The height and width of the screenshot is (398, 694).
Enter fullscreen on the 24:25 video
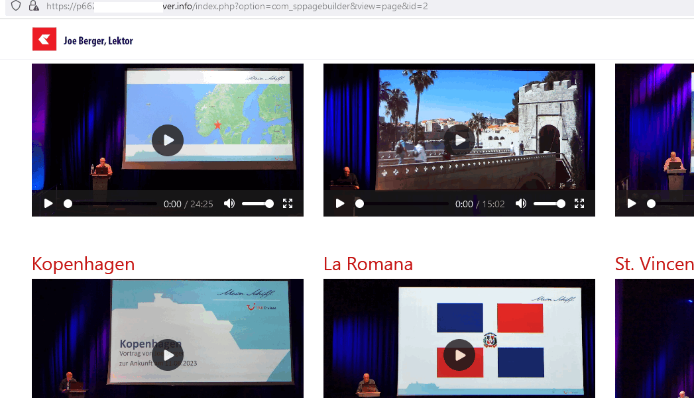(288, 204)
